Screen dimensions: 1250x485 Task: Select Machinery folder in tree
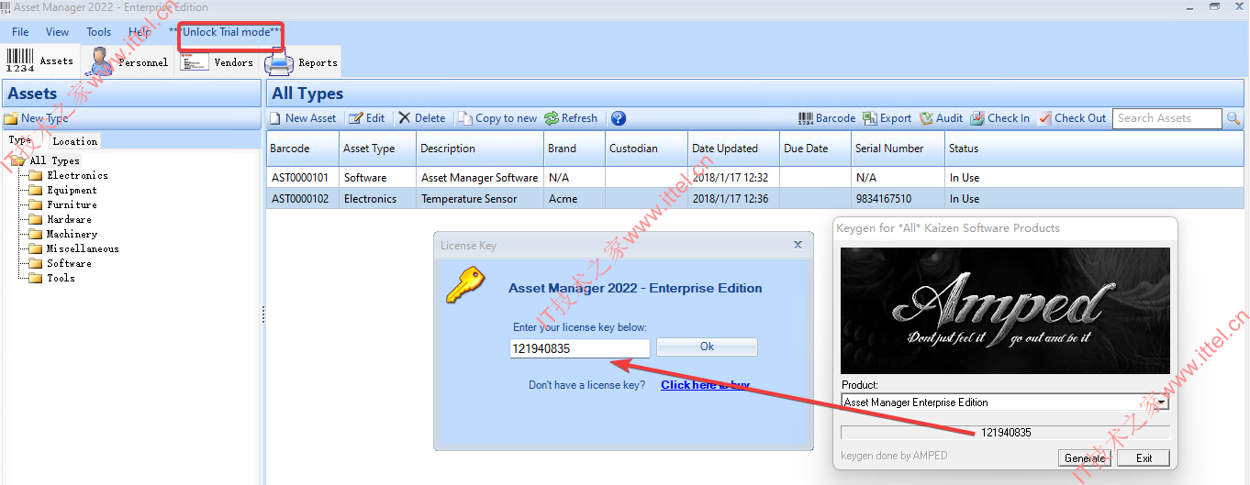coord(72,234)
